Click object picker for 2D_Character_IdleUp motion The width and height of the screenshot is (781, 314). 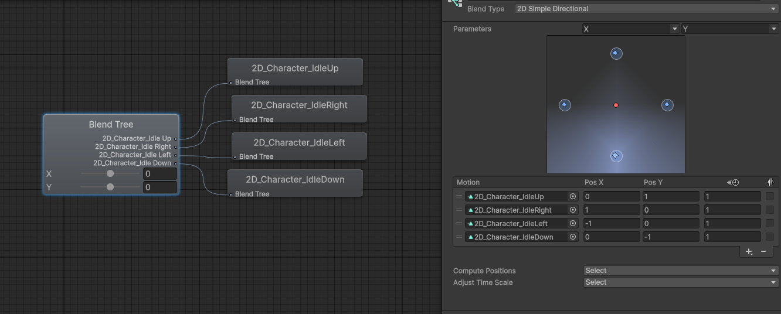[x=572, y=197]
